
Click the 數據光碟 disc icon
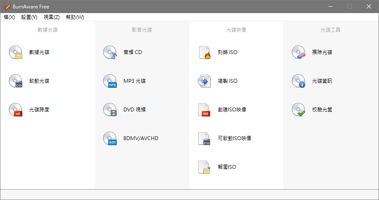(15, 52)
